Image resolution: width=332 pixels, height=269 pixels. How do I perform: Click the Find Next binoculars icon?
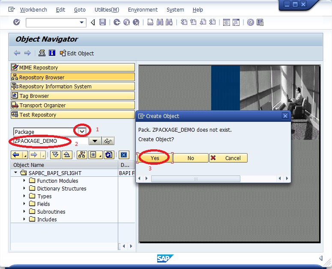(169, 22)
